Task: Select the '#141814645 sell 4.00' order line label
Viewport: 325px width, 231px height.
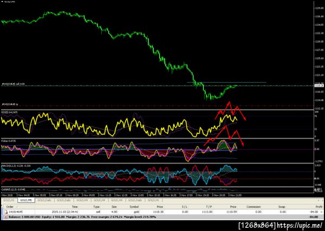Action: (13, 84)
